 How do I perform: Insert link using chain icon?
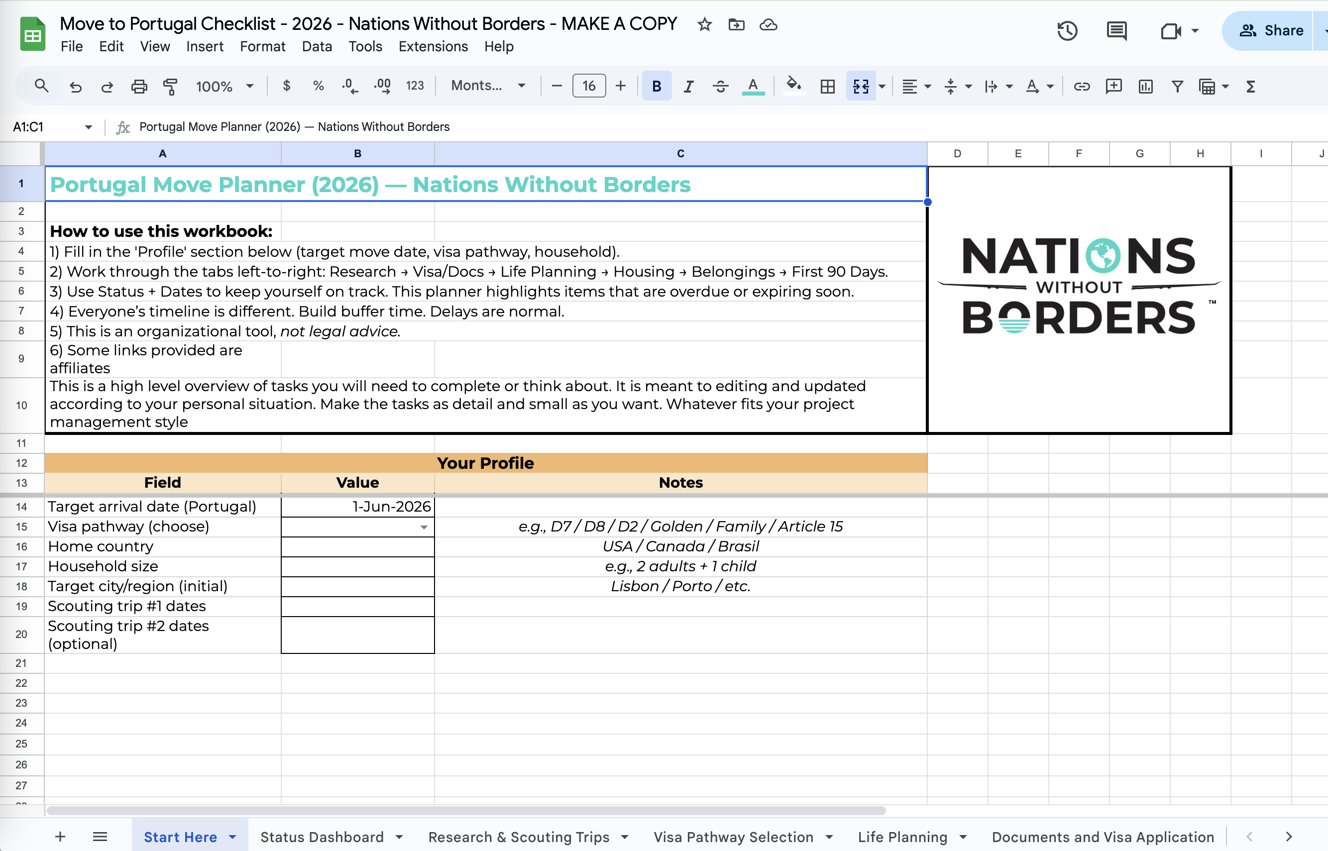[1082, 86]
